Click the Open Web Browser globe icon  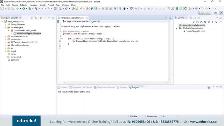[x=115, y=8]
